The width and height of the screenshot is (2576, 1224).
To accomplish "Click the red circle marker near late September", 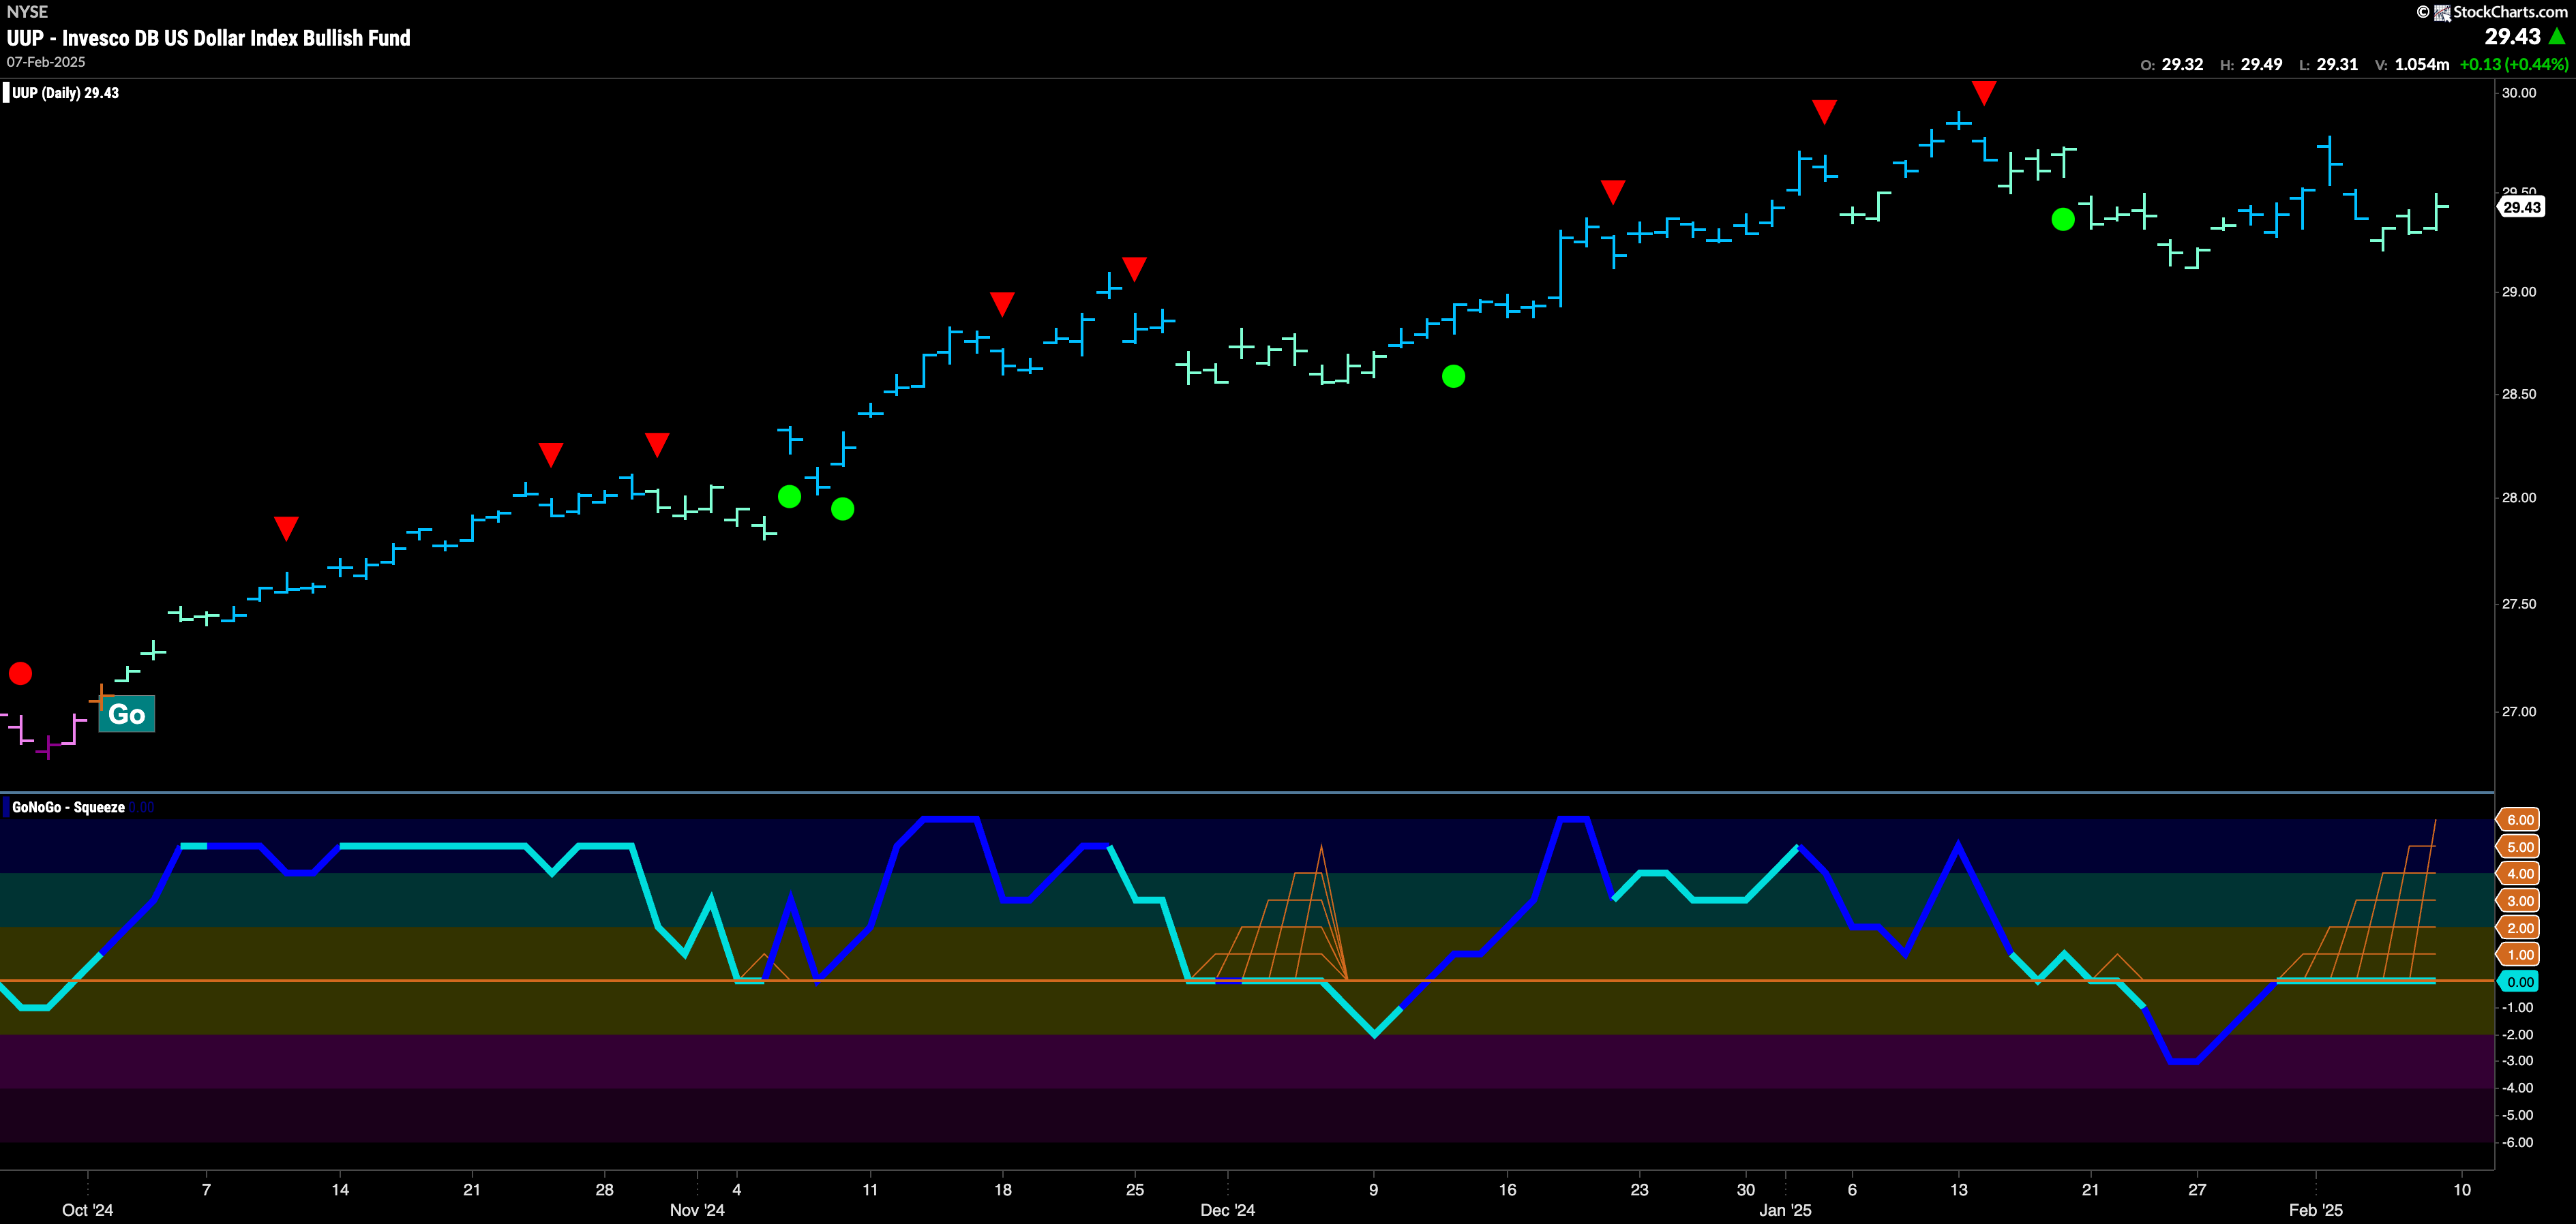I will click(x=20, y=673).
